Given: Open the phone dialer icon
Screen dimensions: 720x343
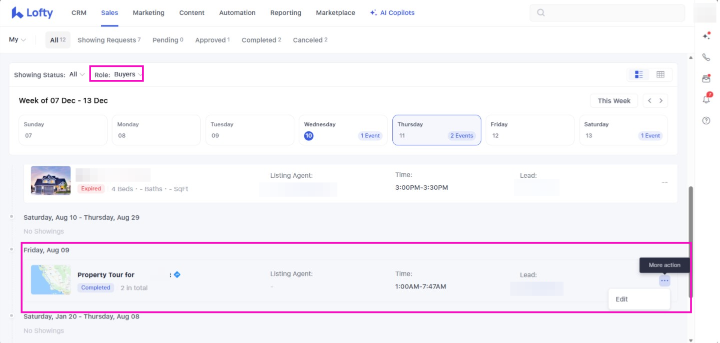Looking at the screenshot, I should click(706, 57).
